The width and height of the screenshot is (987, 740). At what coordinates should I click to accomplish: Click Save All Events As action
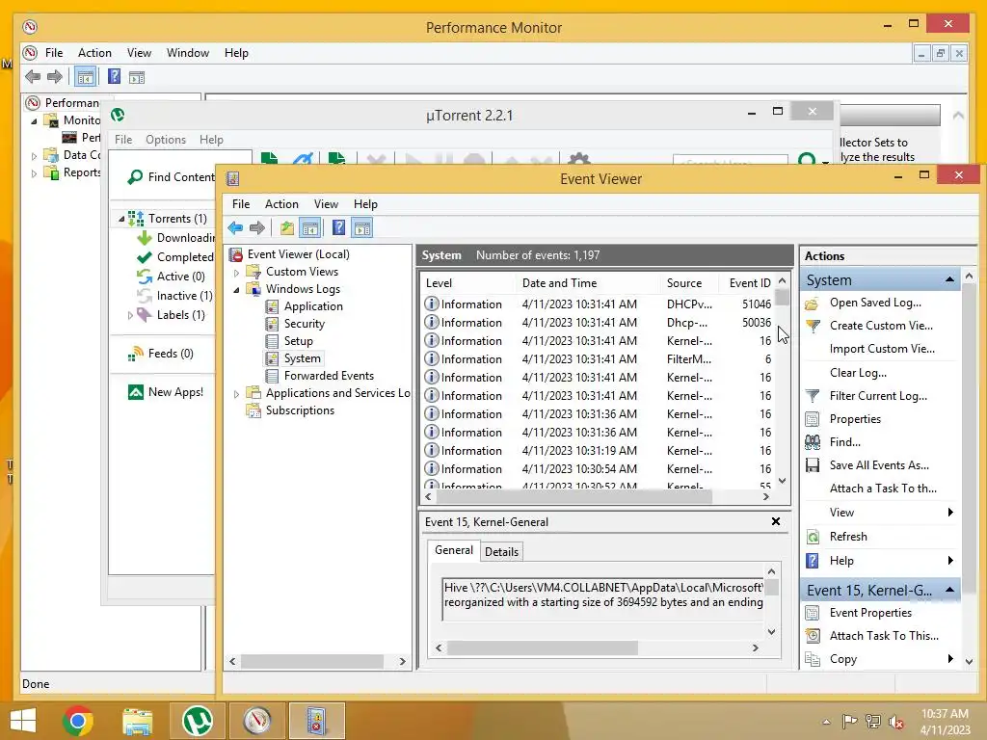(879, 465)
